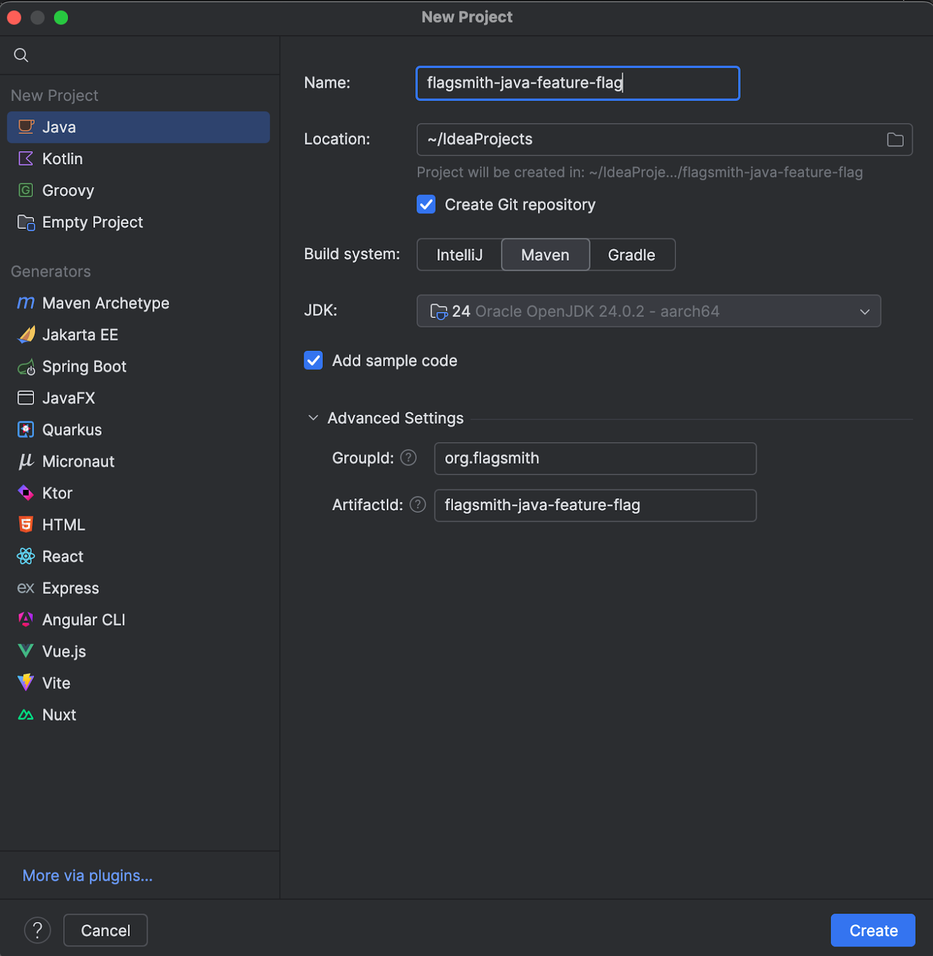Screen dimensions: 933x956
Task: Click the Angular CLI logo icon
Action: [26, 620]
